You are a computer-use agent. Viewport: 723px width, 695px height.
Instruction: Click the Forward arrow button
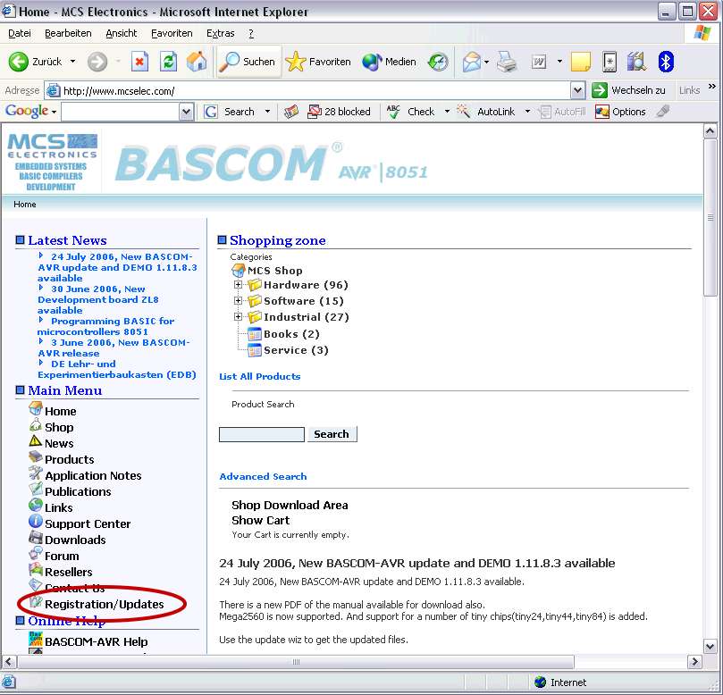[97, 62]
